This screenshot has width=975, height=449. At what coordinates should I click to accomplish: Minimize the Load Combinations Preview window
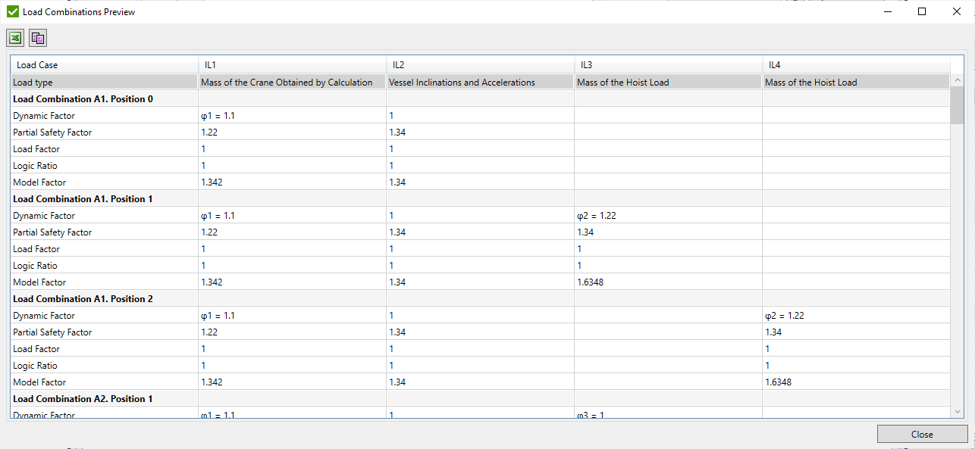888,11
